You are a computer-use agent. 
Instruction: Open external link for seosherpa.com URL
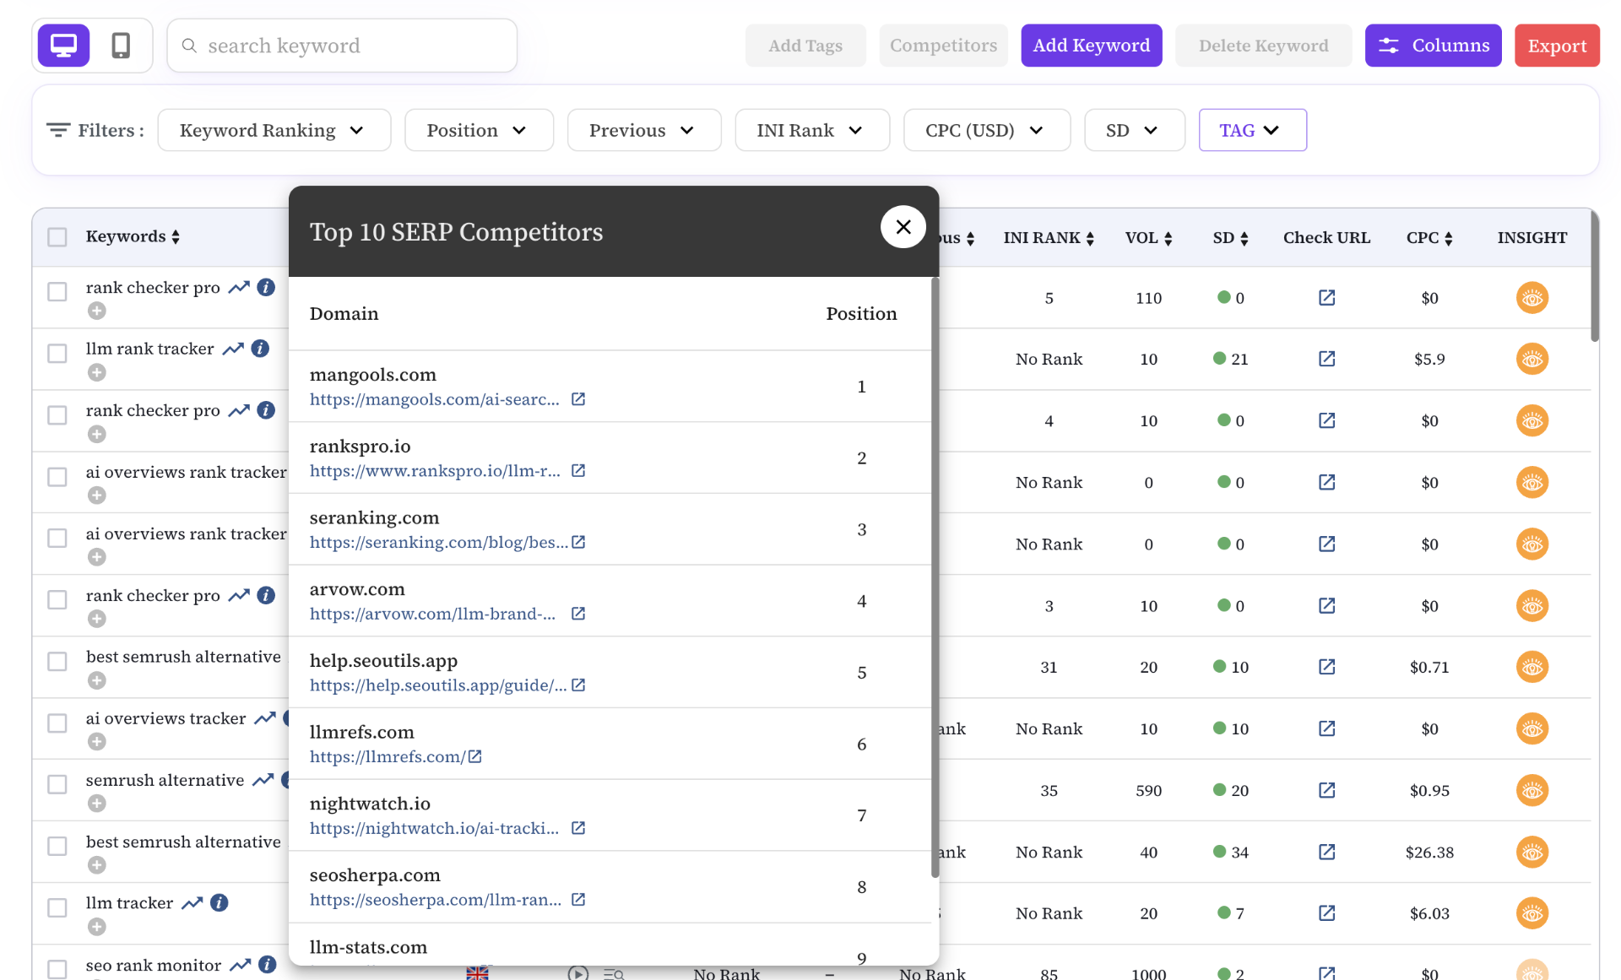(578, 900)
